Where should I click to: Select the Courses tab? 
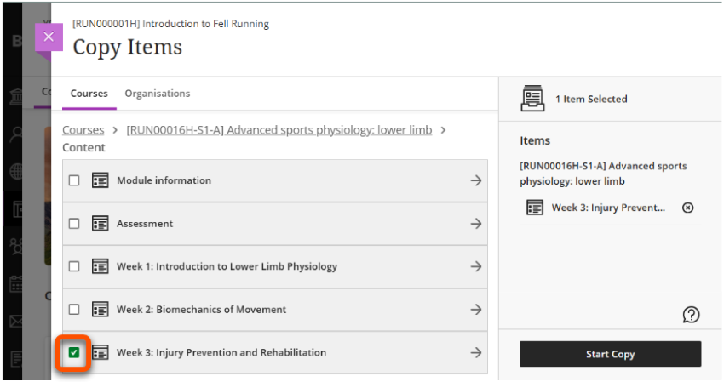(x=89, y=94)
